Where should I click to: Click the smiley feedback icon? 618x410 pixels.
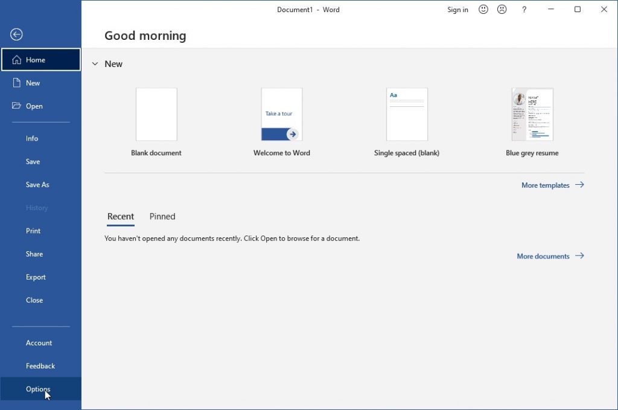pos(483,9)
